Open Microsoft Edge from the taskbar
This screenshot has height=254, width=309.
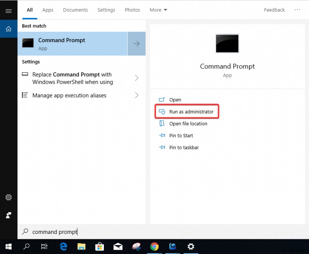(63, 246)
